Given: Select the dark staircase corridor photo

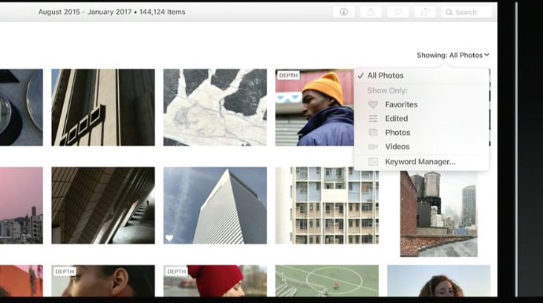Looking at the screenshot, I should [x=103, y=205].
